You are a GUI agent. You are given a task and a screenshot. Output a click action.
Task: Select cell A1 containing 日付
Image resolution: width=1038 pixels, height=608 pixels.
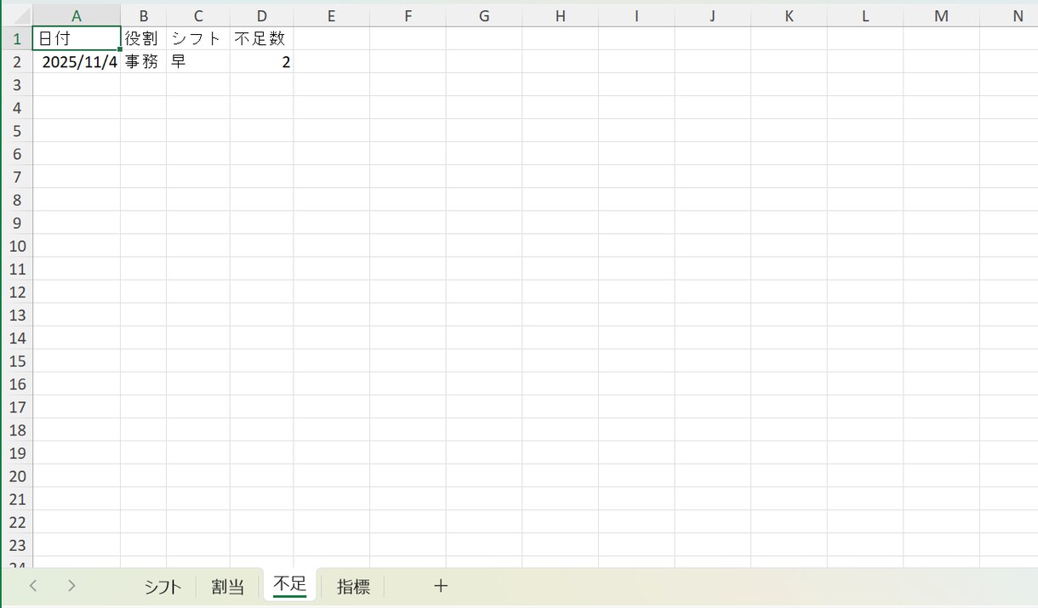(77, 38)
